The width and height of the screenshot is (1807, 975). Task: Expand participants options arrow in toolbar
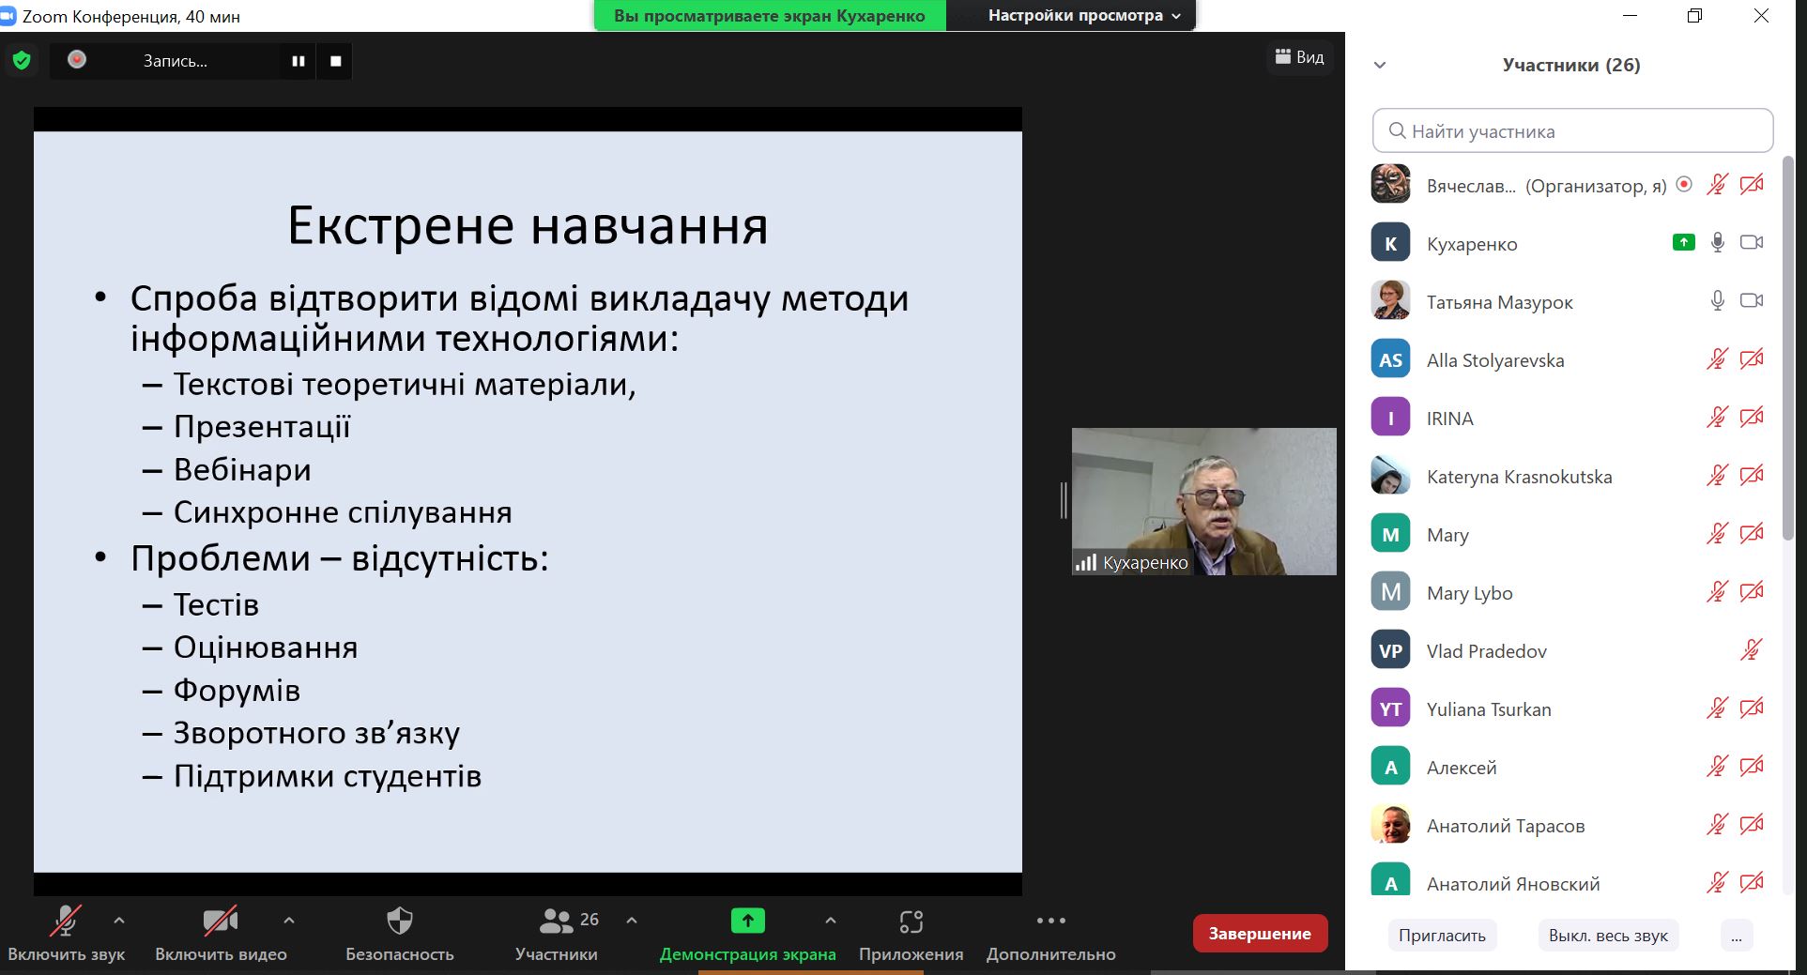coord(632,921)
